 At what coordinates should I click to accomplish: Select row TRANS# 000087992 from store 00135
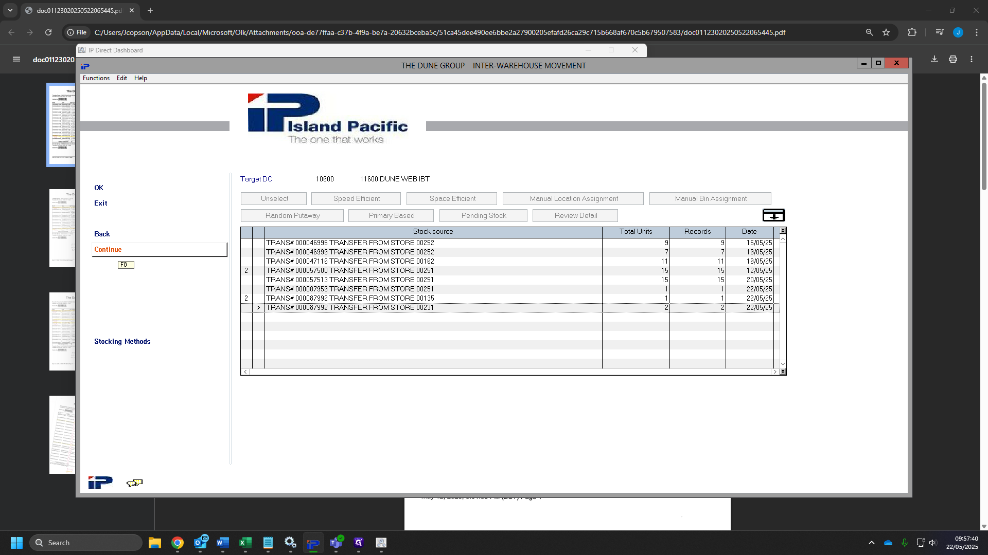pyautogui.click(x=509, y=298)
